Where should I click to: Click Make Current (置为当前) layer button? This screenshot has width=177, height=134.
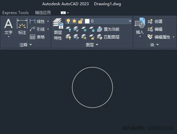click(108, 29)
